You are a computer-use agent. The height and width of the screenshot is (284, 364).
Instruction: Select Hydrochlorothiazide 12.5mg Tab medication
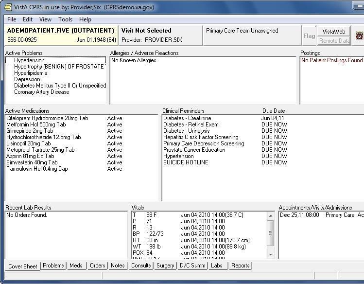point(81,137)
